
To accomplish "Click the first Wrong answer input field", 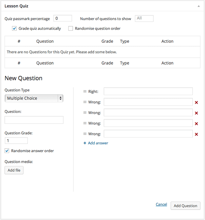I will pyautogui.click(x=148, y=102).
